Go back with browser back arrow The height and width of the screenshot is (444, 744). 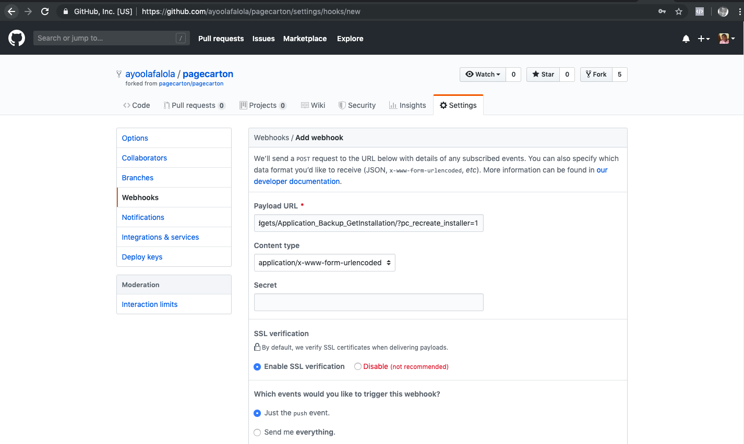click(x=11, y=11)
